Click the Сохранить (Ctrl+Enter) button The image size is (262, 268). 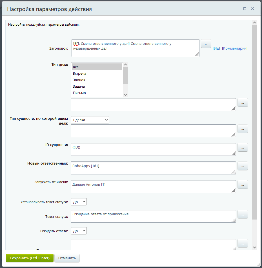tap(30, 258)
